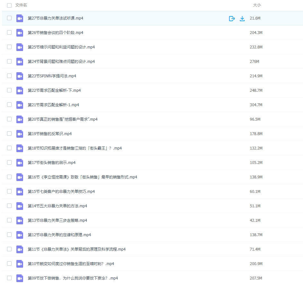Click the download icon for 第27节 video
Viewport: 303px width, 285px height.
coord(242,18)
